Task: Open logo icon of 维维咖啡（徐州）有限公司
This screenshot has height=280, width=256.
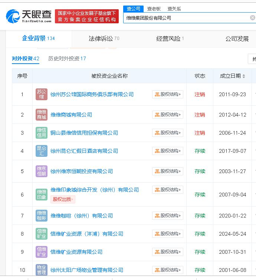Action: click(x=42, y=216)
